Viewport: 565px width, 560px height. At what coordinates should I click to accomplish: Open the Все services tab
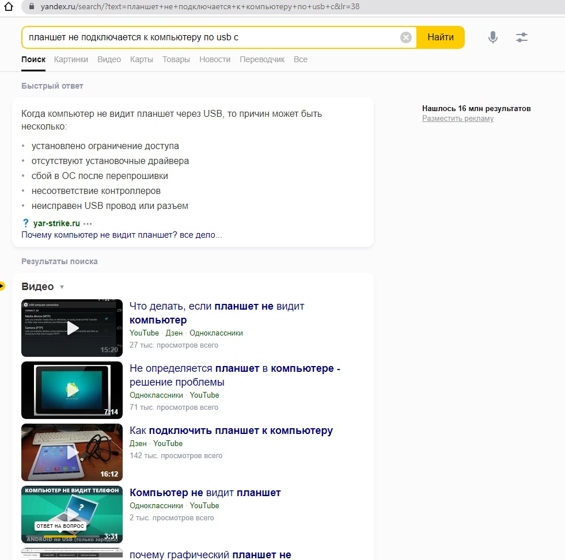click(301, 59)
